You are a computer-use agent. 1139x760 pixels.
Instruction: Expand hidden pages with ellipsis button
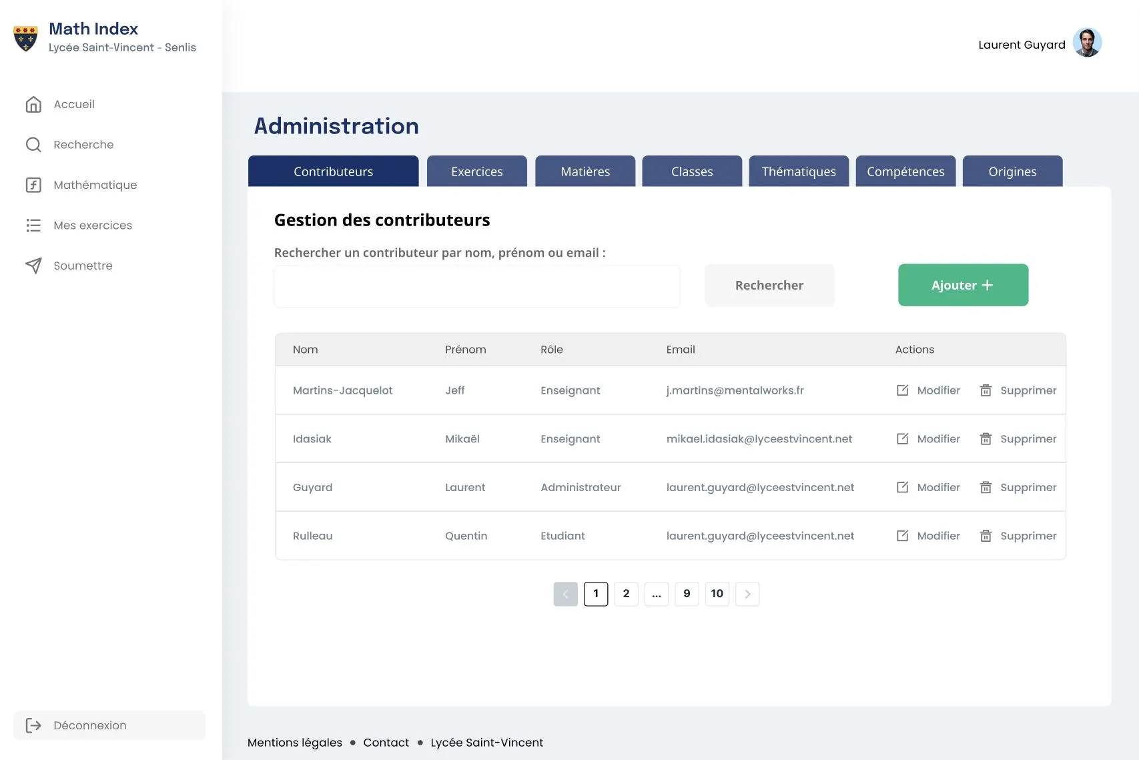coord(657,594)
